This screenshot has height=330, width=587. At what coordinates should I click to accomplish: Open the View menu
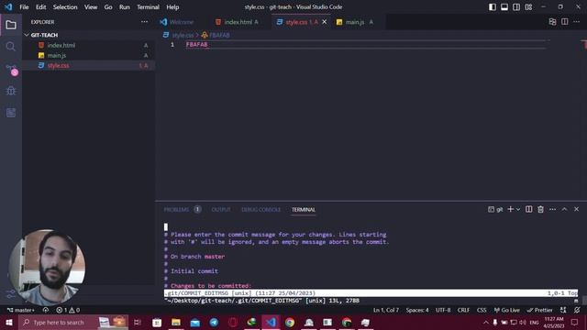91,7
